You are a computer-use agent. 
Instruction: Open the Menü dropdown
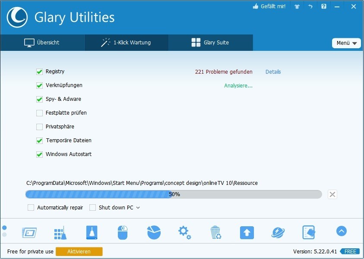tap(346, 43)
